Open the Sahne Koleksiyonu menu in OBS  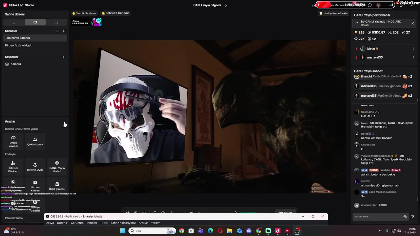(x=123, y=223)
